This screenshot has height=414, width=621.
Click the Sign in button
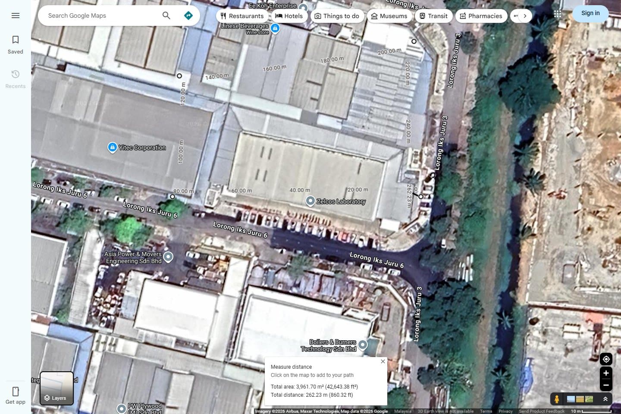pyautogui.click(x=590, y=13)
